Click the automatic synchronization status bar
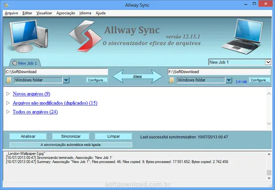Viewport: 275px width, 190px height. pos(71,145)
